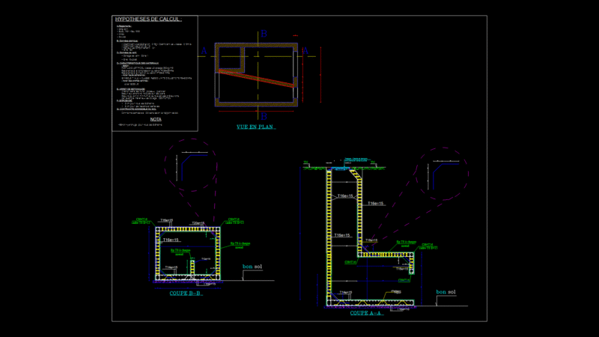Click large T16e=15 label inside Coupe B-B
Screen dimensions: 599x337
[171, 240]
